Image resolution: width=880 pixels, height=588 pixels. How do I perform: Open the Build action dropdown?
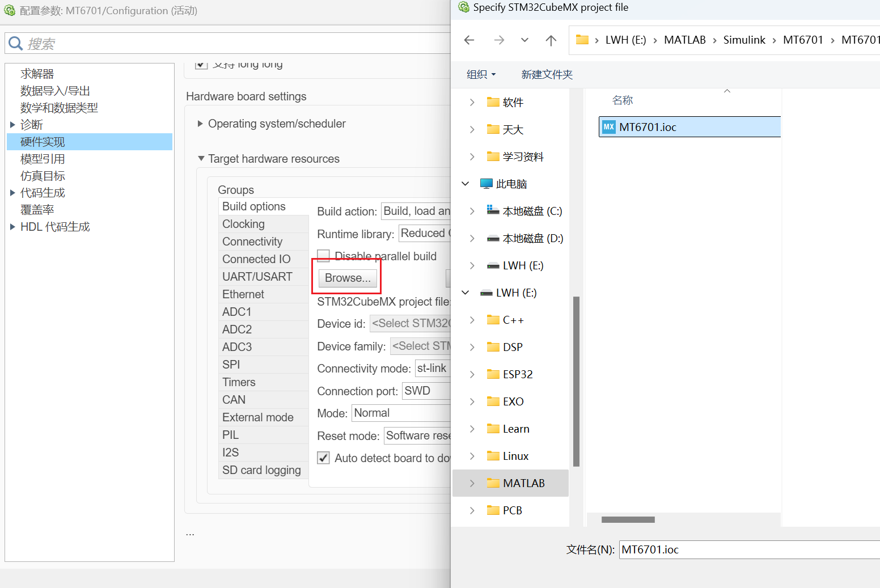[x=416, y=211]
